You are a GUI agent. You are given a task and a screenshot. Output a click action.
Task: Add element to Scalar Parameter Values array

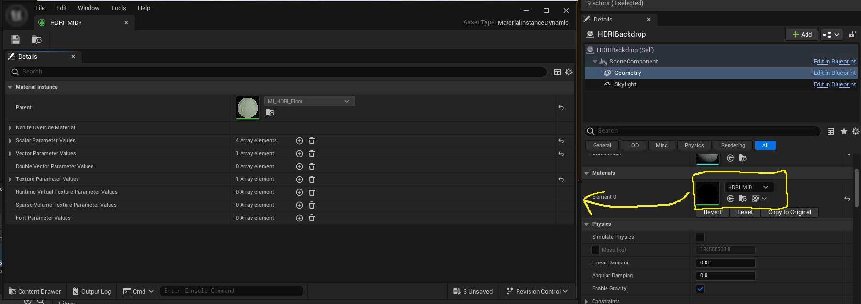coord(299,141)
